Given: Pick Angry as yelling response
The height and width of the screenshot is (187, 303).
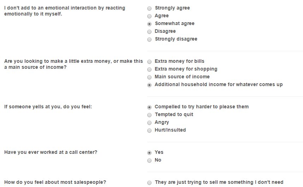Looking at the screenshot, I should (149, 123).
